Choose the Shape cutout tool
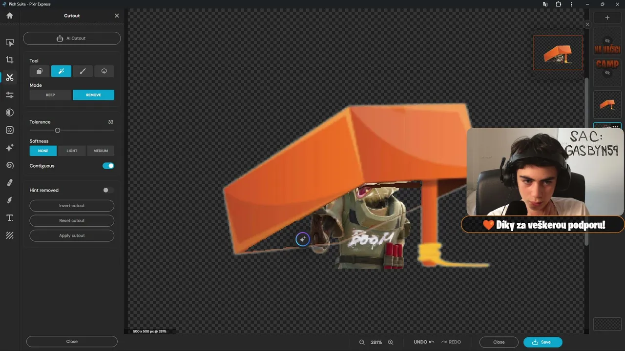 coord(40,71)
